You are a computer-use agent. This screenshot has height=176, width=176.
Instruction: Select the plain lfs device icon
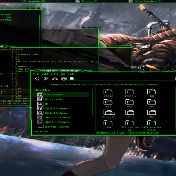[x=40, y=104]
